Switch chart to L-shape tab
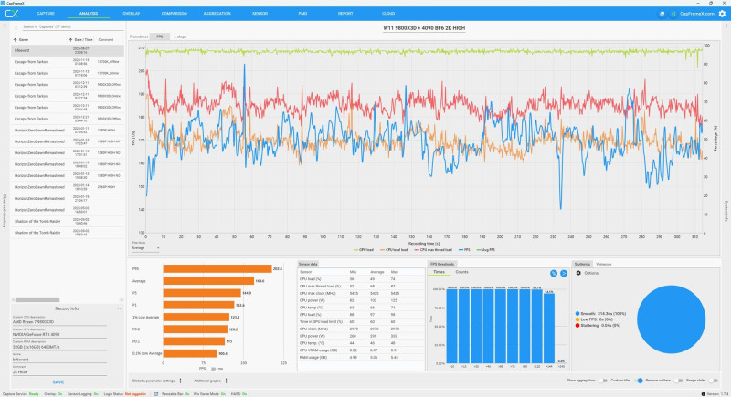 [x=180, y=37]
